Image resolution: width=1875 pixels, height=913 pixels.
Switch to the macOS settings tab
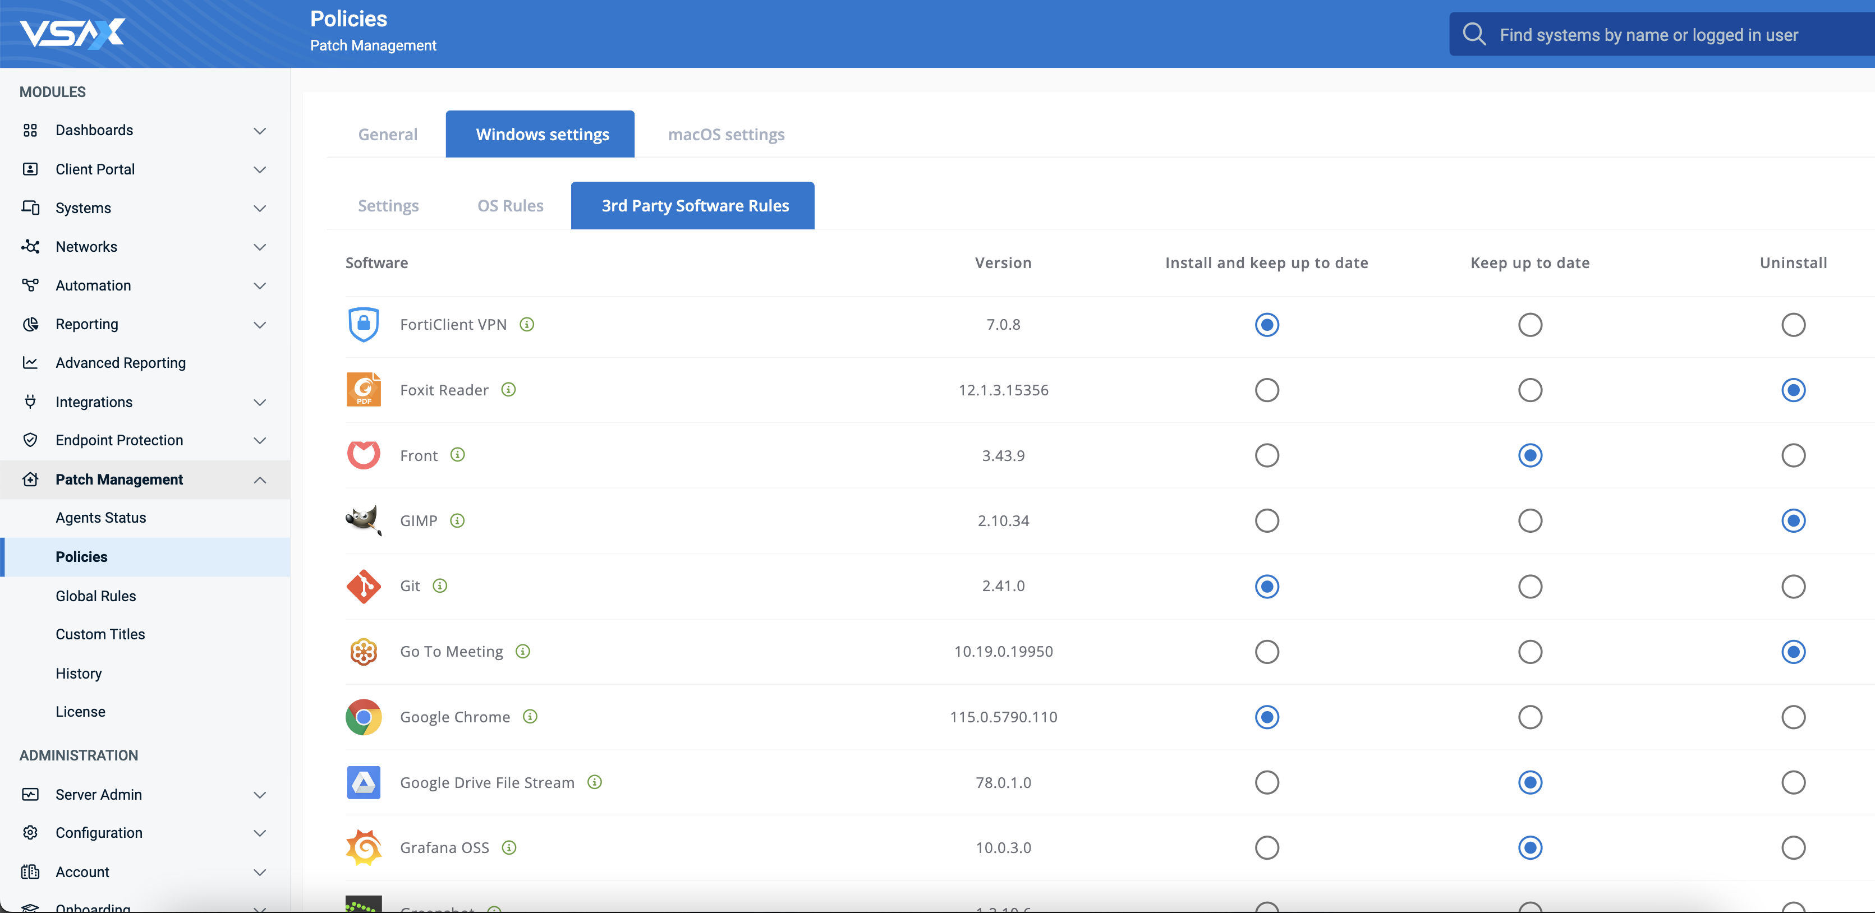coord(725,135)
